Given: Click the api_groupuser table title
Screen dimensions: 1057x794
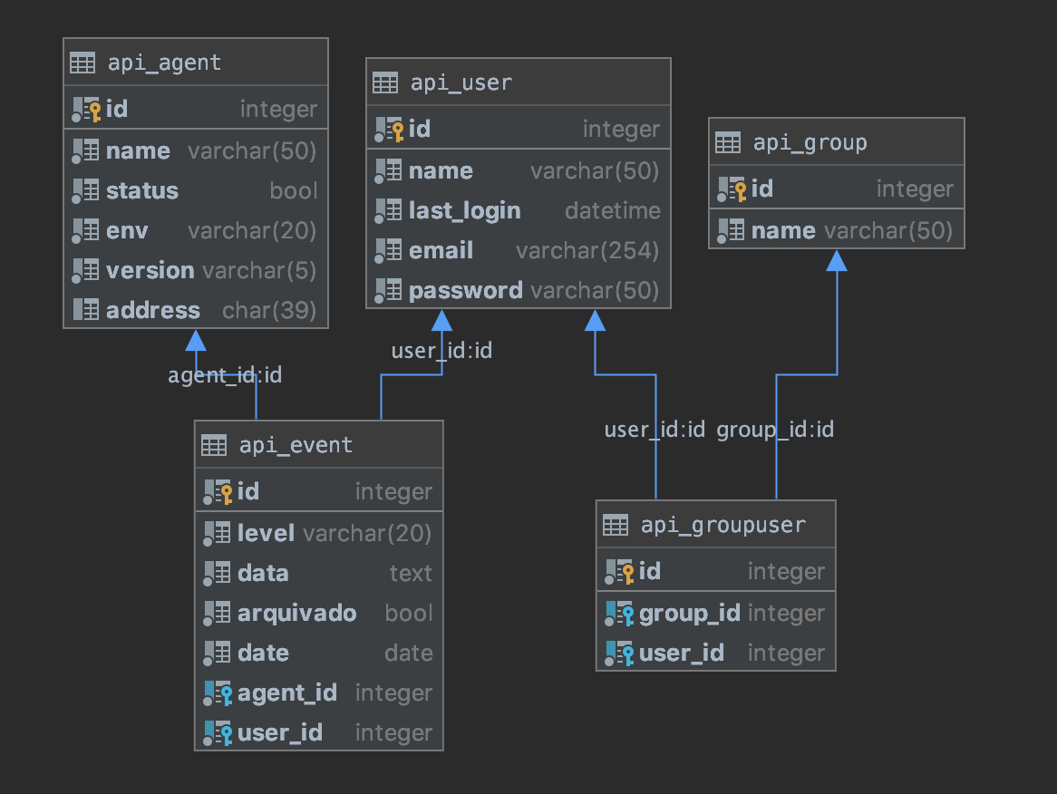Looking at the screenshot, I should click(x=722, y=525).
